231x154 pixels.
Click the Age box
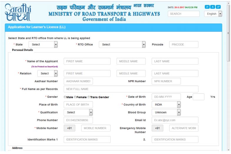pos(198,97)
